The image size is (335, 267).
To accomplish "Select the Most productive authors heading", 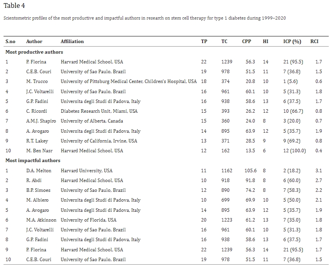I will coord(34,52).
